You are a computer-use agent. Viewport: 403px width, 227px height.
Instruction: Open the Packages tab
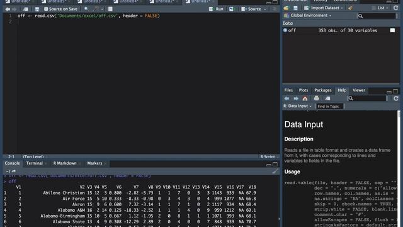(x=323, y=90)
